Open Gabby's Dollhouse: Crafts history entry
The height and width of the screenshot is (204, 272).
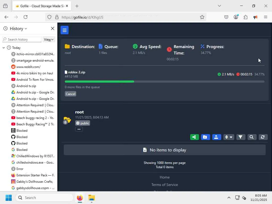tap(33, 182)
